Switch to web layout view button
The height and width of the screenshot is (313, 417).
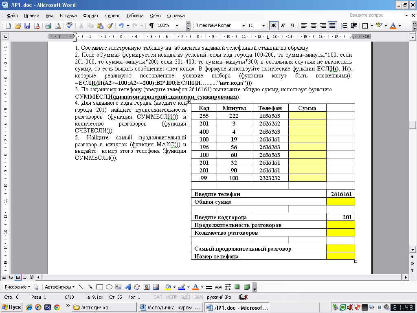pos(11,277)
